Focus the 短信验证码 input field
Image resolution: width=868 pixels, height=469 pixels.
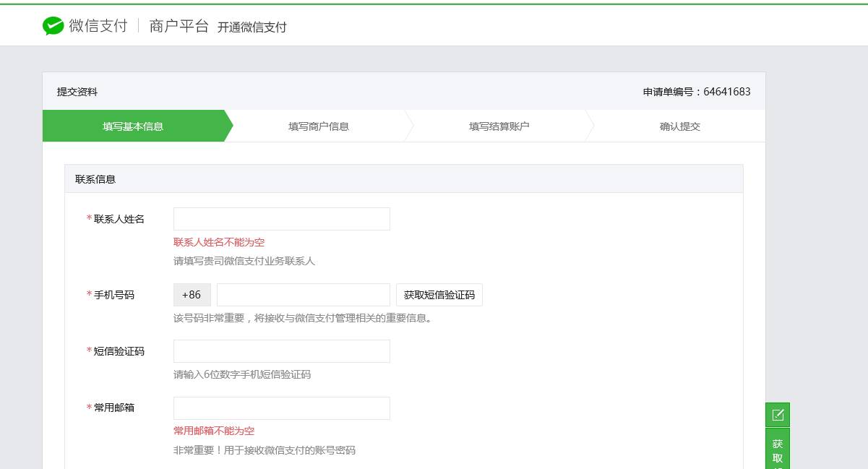click(282, 351)
